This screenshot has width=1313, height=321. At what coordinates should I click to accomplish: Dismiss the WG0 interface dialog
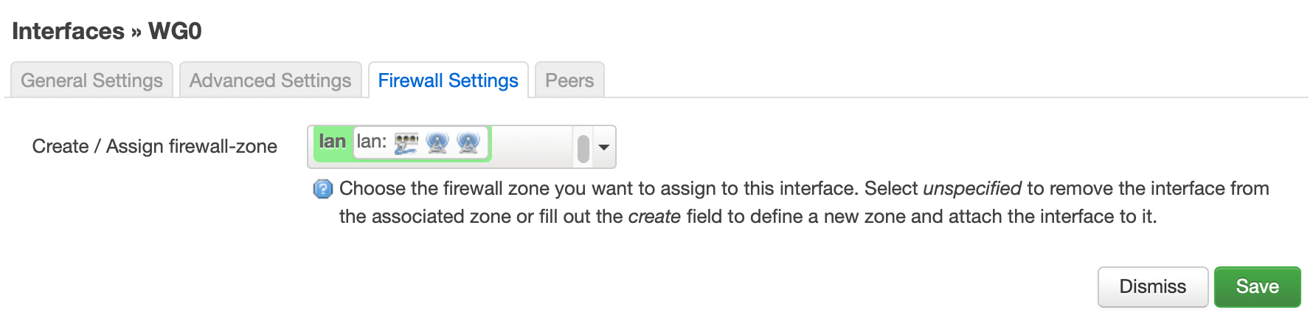click(x=1152, y=286)
